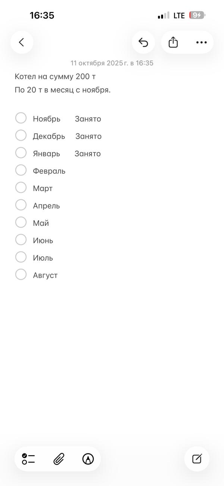Check the Ноябрь checklist circle
Screen dimensions: 224x486
21,118
